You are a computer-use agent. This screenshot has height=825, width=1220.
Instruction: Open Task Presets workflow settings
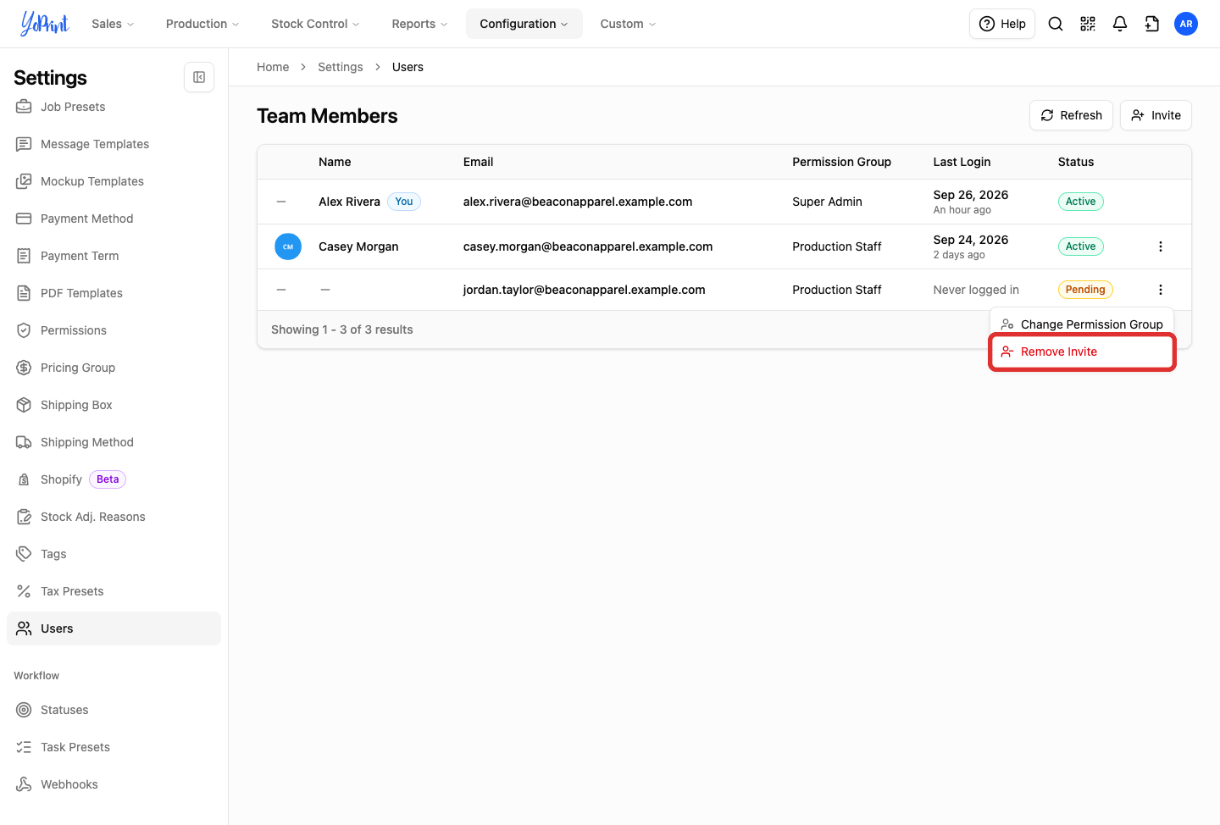[x=114, y=747]
